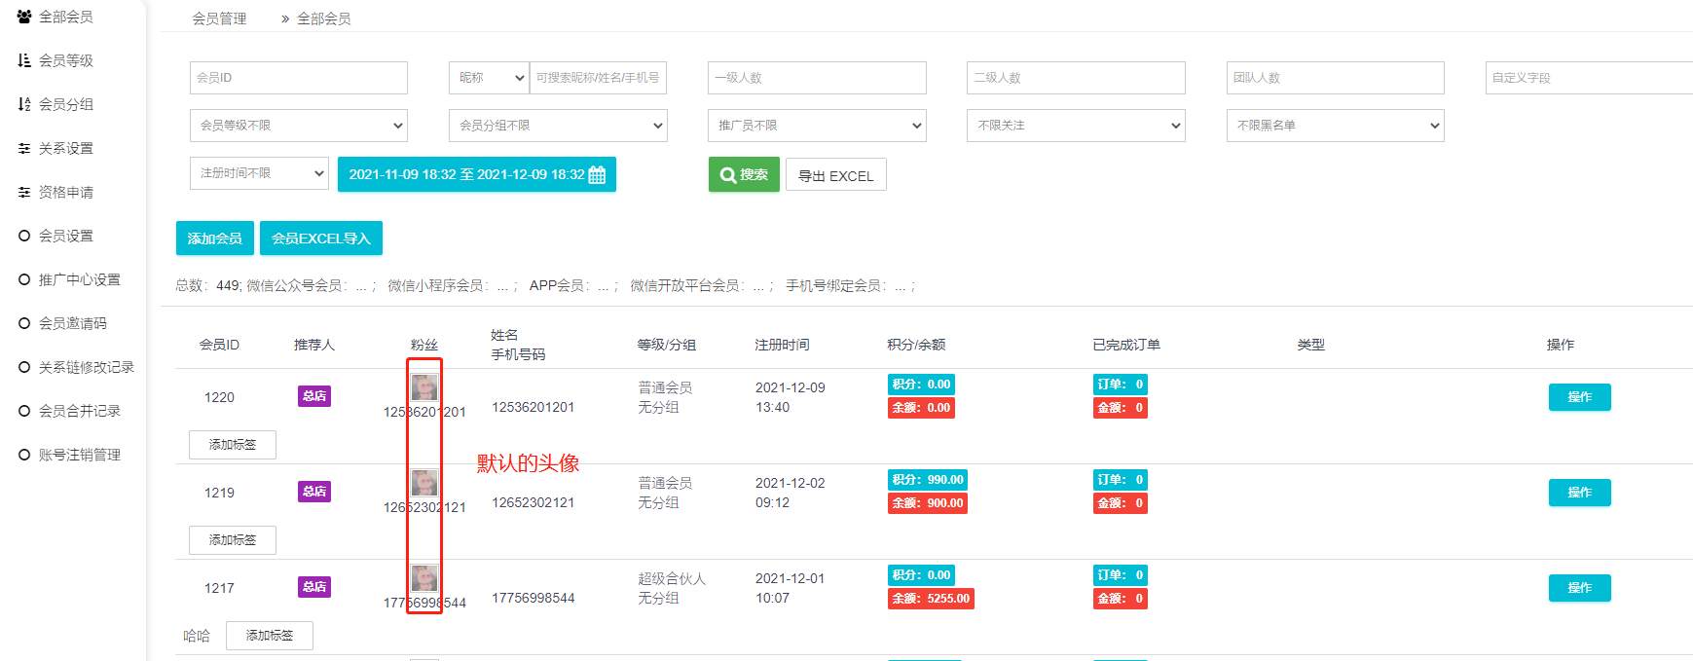Image resolution: width=1693 pixels, height=661 pixels.
Task: Click registration time 2021-12-09 13:40
Action: click(790, 397)
